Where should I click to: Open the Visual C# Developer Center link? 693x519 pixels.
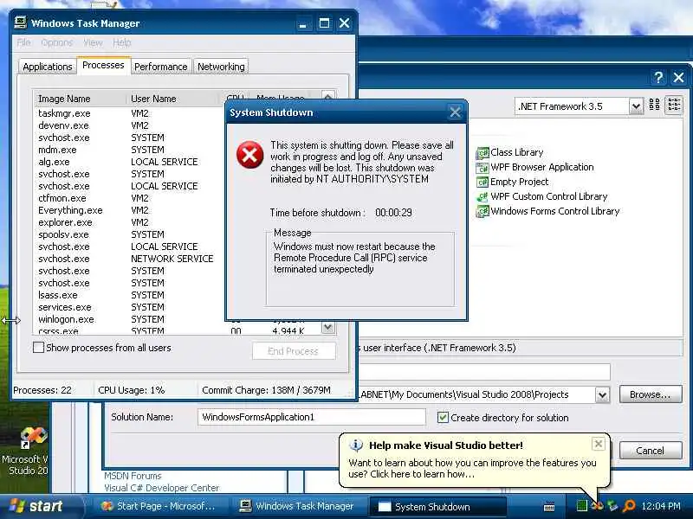point(161,488)
